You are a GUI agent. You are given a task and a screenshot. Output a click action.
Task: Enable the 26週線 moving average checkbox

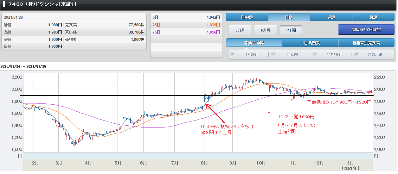click(273, 54)
